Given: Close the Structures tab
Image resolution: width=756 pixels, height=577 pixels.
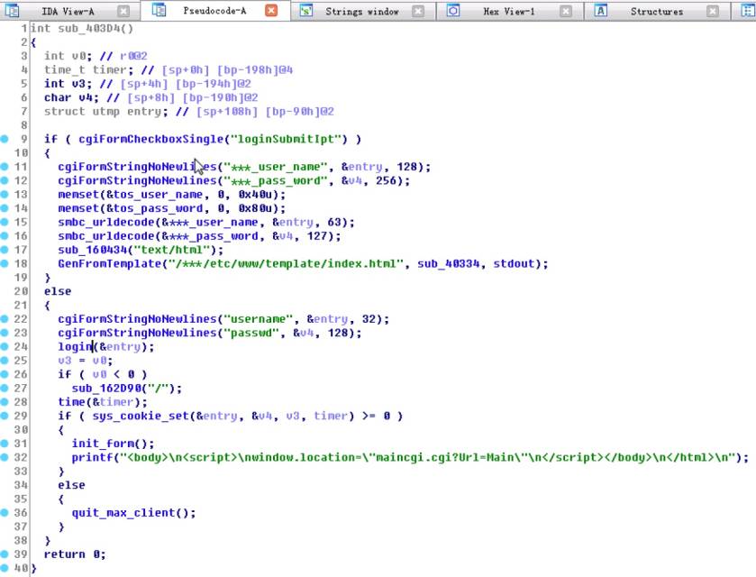Looking at the screenshot, I should coord(713,11).
